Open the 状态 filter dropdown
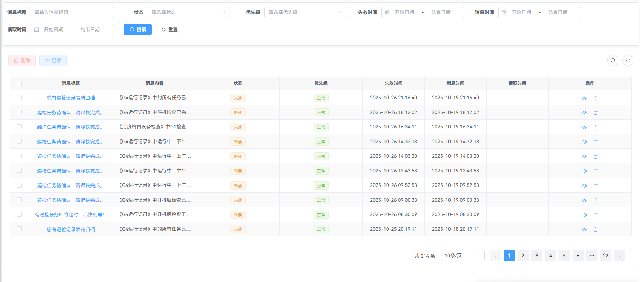640x282 pixels. [188, 12]
